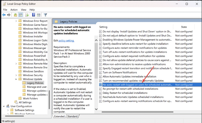Select 'Configure auto-restart reminder notifications for updates'
The height and width of the screenshot is (123, 202).
[x=135, y=48]
